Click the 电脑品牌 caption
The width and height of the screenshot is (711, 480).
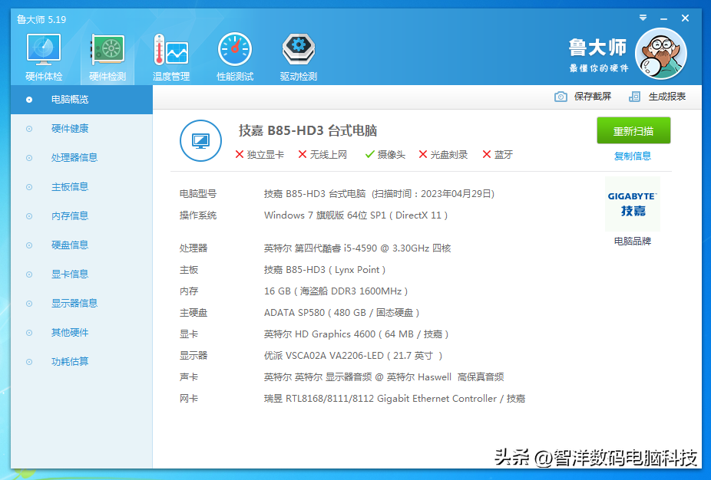[x=632, y=242]
